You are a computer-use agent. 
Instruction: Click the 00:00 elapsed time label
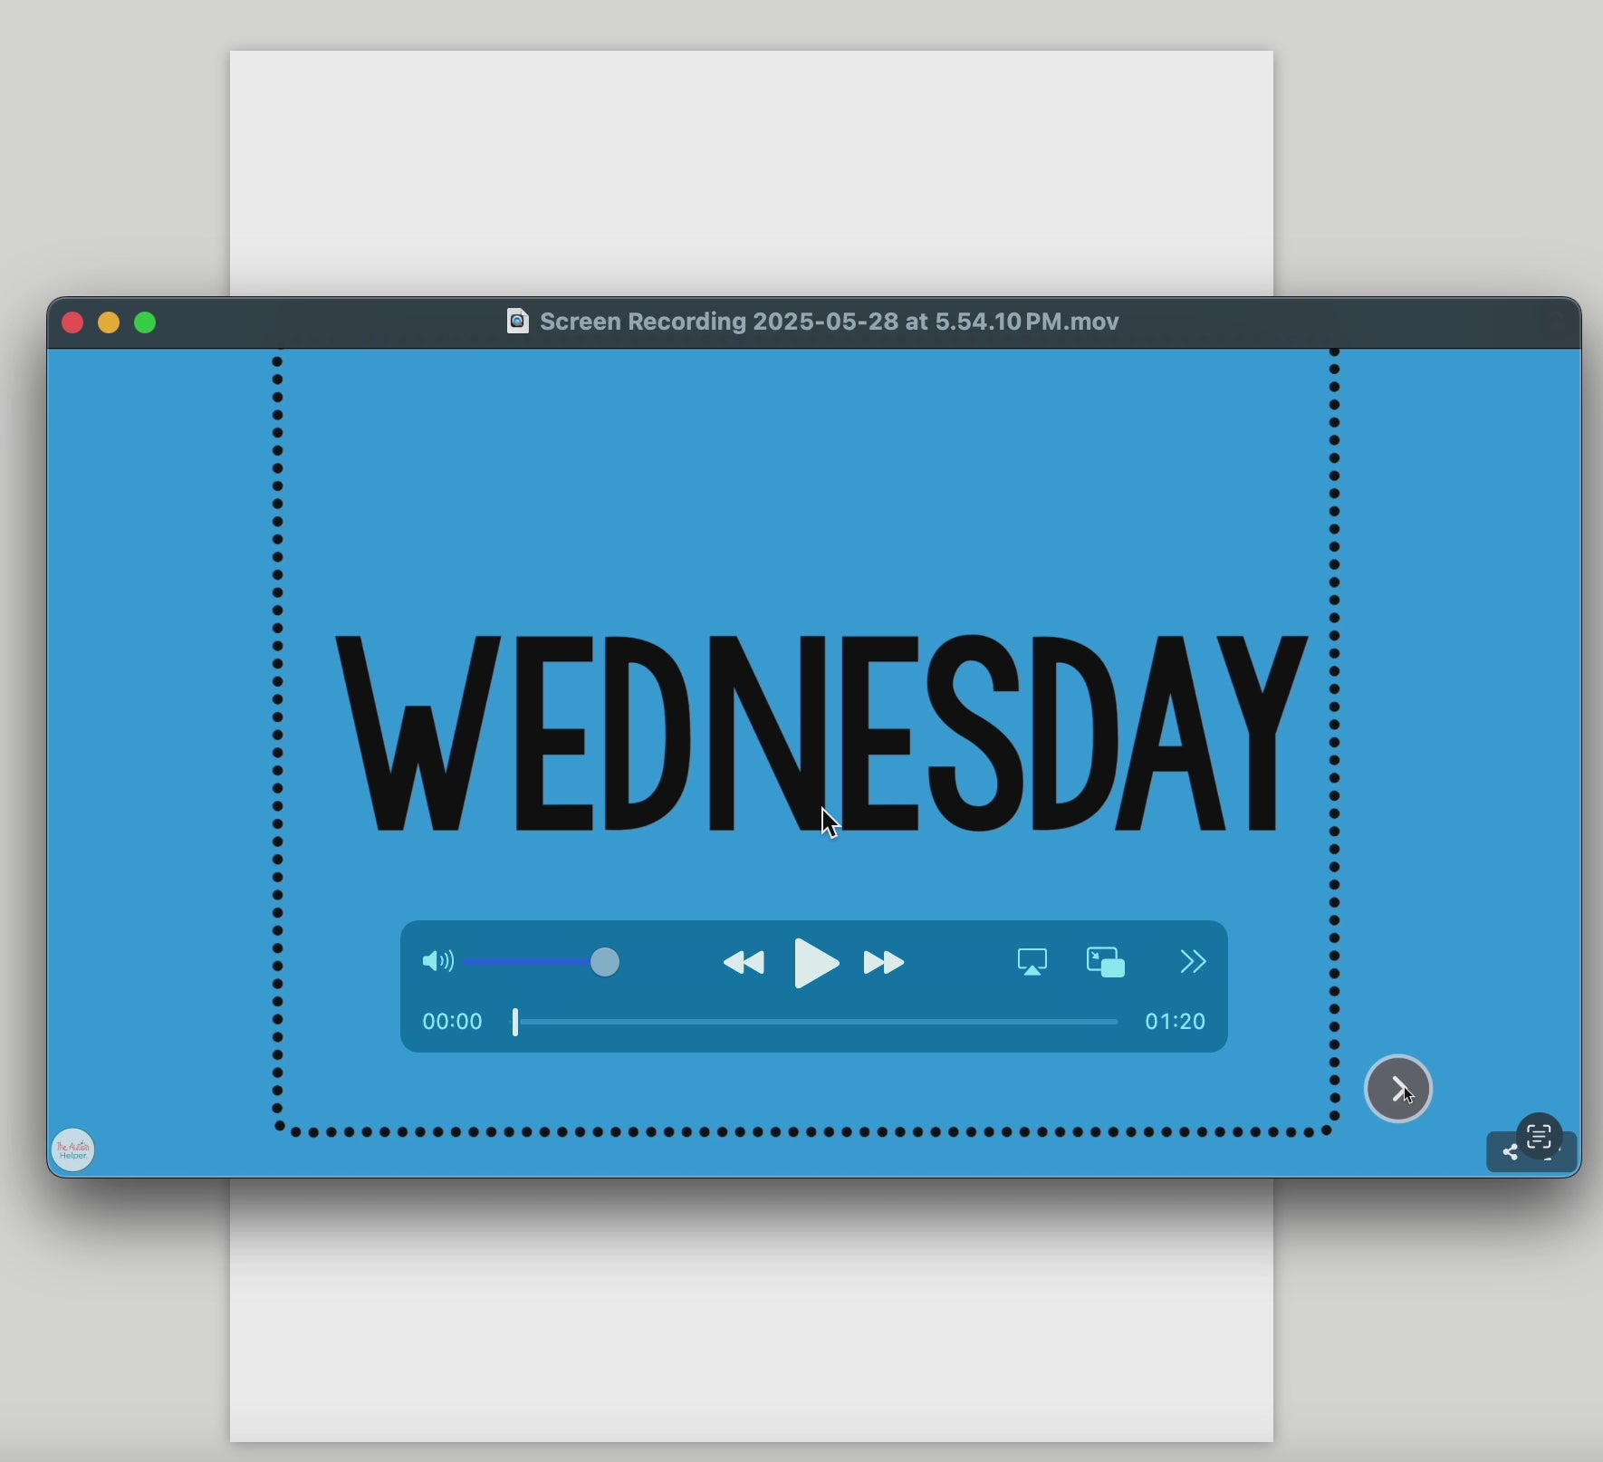[x=453, y=1023]
